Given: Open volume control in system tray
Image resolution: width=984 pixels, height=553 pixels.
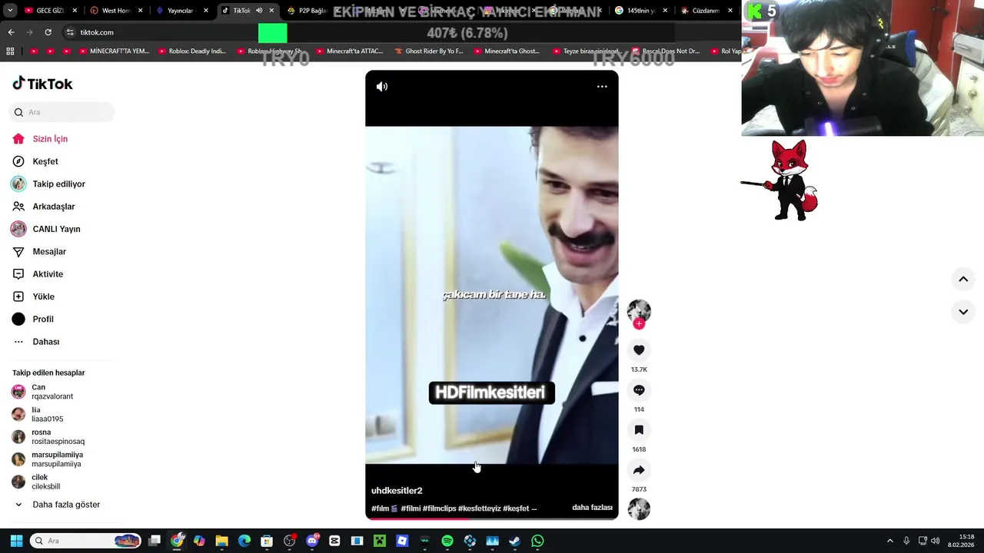Looking at the screenshot, I should coord(936,541).
